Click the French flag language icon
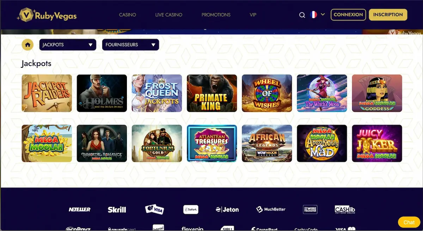Screen dimensions: 423x231 click(x=313, y=15)
